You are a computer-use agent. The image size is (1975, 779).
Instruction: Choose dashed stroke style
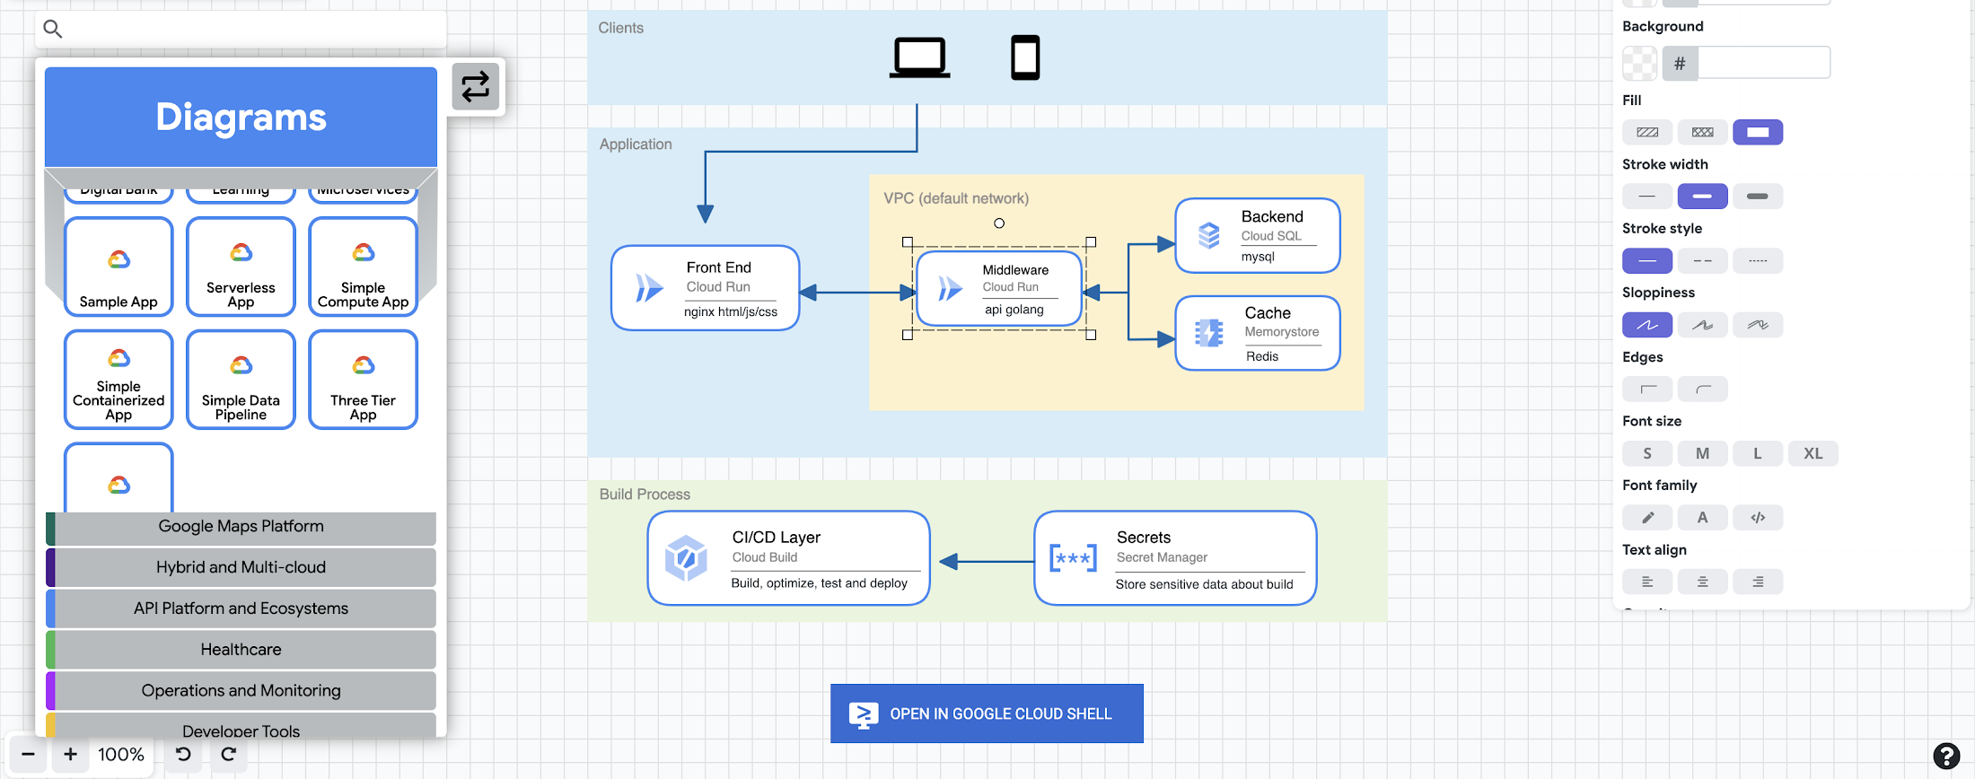click(x=1702, y=261)
